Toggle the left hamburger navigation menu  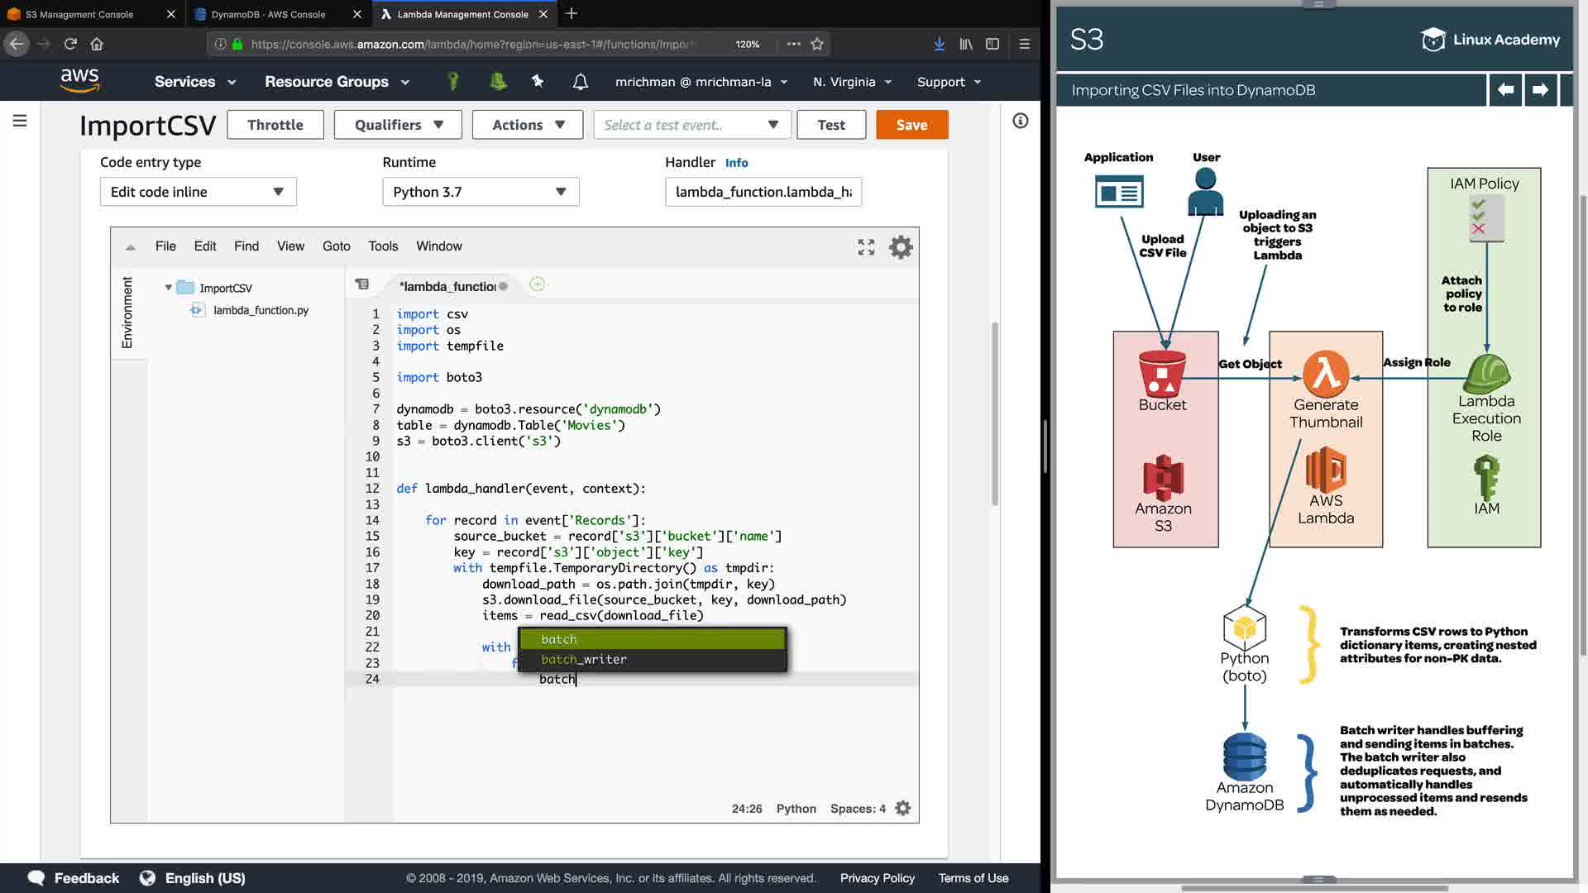coord(20,121)
